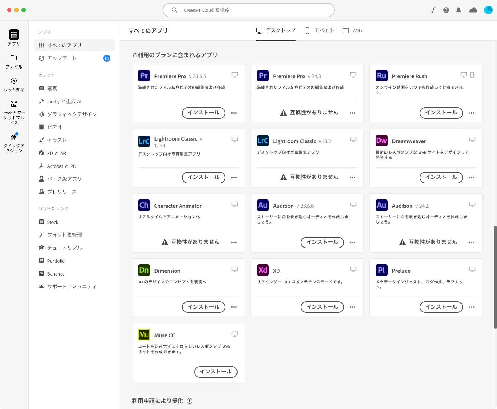Open the fonts icon in top bar
This screenshot has height=409, width=497.
point(433,10)
